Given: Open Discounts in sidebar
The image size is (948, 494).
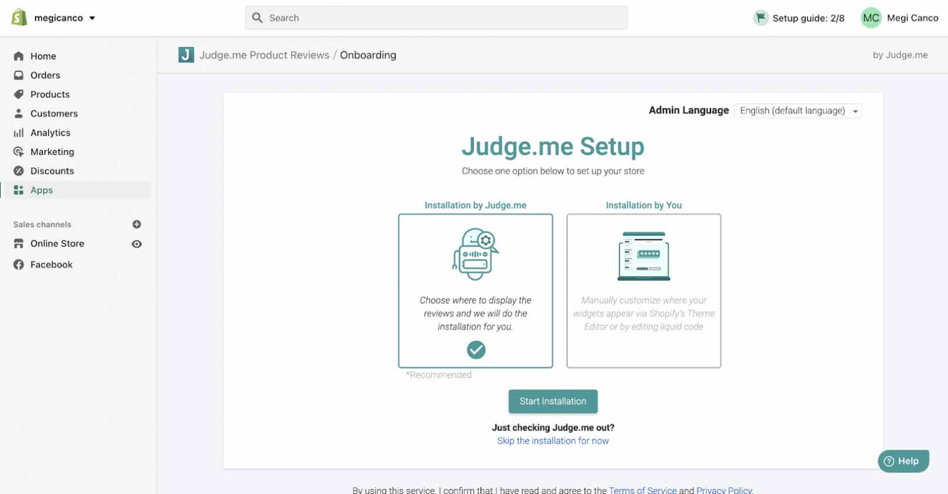Looking at the screenshot, I should point(52,171).
